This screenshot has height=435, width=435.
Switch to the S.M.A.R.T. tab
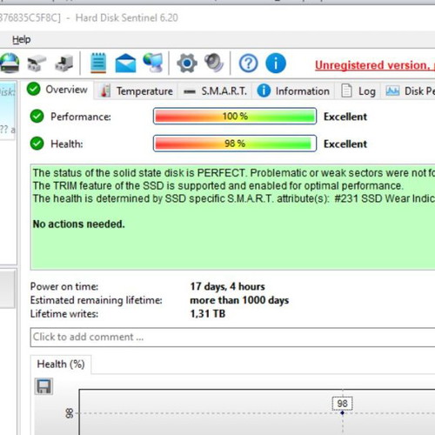pyautogui.click(x=215, y=91)
